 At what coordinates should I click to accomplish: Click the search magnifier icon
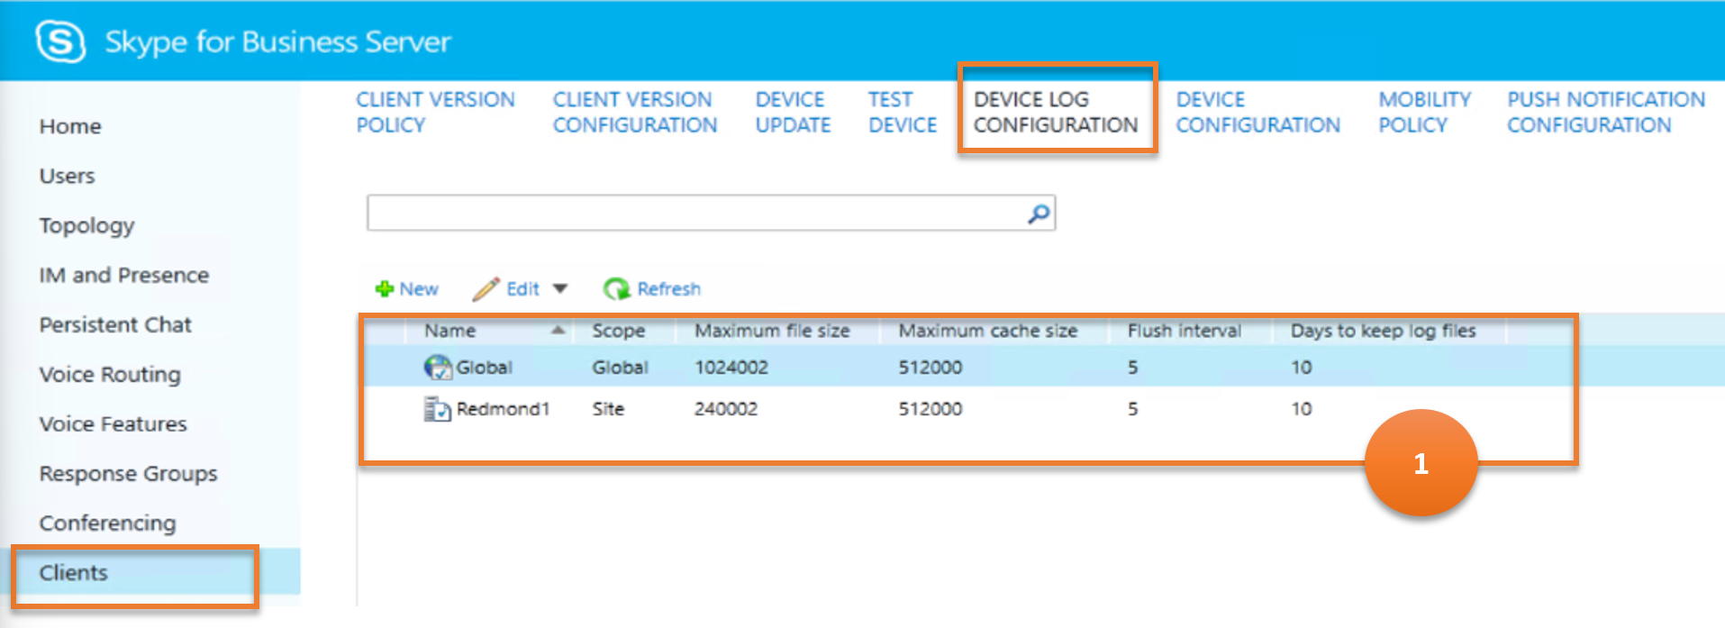(1039, 214)
